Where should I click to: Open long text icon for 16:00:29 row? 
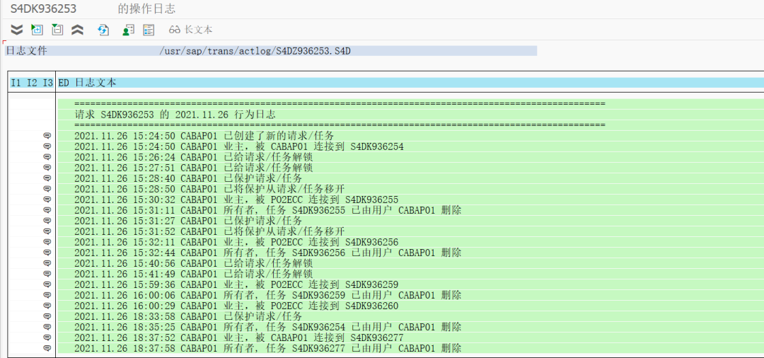[47, 306]
